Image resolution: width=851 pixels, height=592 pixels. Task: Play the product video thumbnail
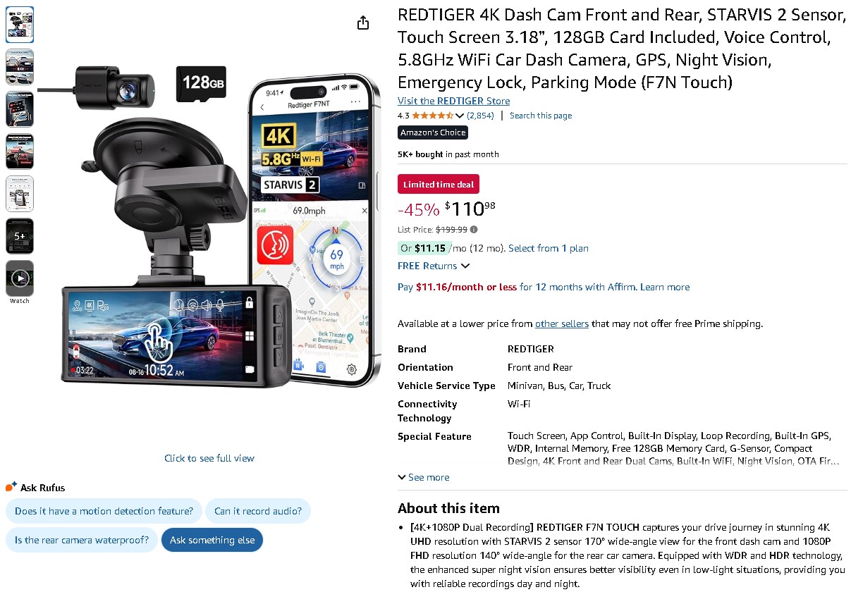coord(20,278)
